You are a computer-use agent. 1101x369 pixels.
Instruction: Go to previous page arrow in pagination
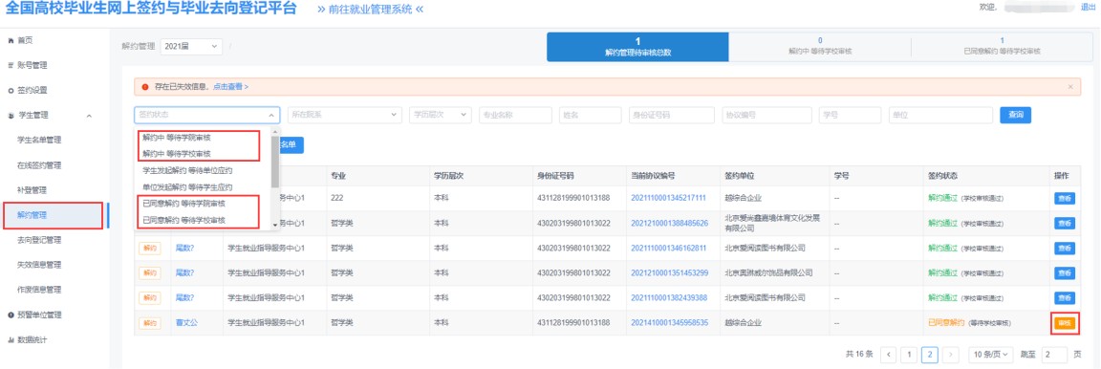click(x=889, y=354)
